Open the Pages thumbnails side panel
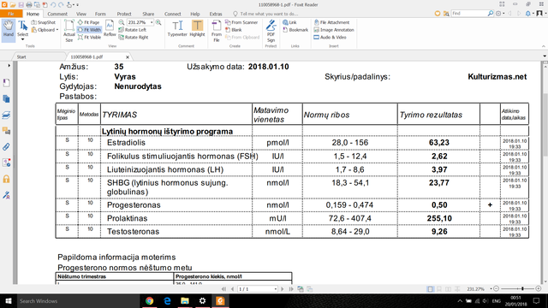This screenshot has height=308, width=548. [x=6, y=99]
